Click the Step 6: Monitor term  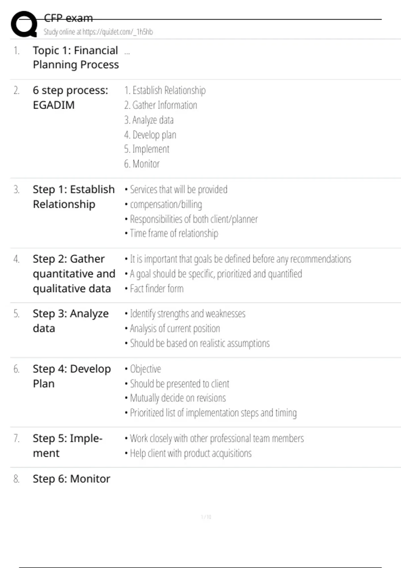pos(72,479)
